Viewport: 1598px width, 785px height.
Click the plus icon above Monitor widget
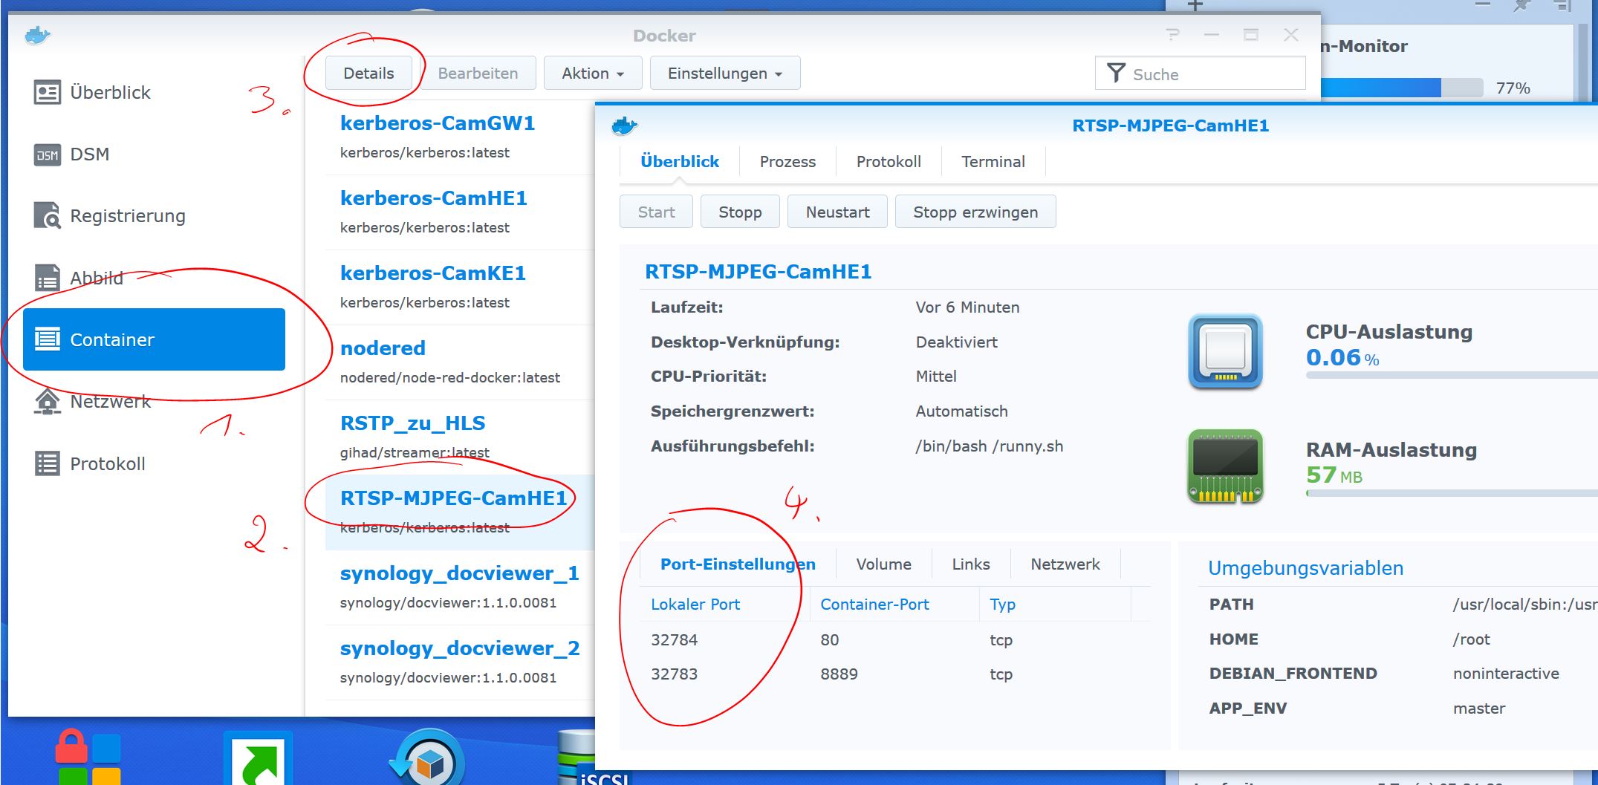click(x=1195, y=6)
